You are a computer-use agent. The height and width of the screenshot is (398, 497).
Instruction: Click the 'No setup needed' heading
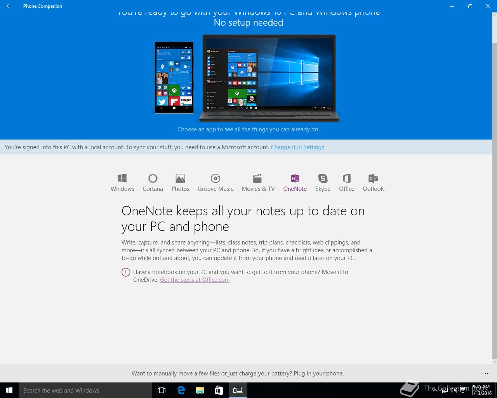tap(248, 23)
